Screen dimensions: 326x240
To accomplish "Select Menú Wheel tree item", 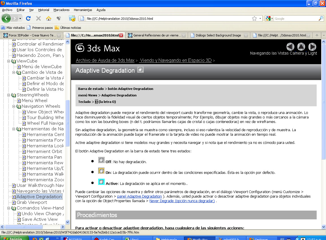I will [34, 100].
